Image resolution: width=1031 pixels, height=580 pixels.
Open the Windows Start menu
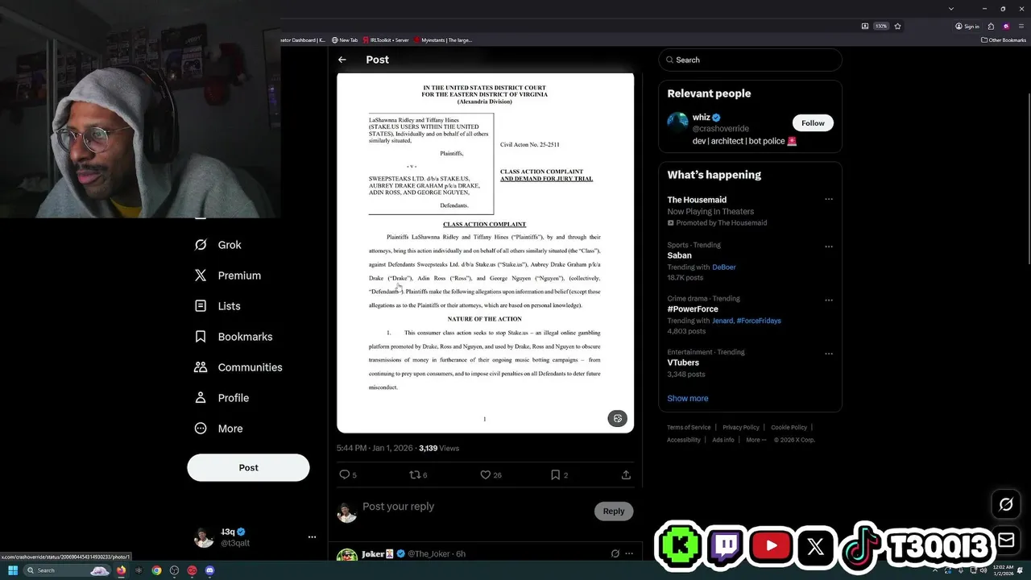tap(13, 570)
